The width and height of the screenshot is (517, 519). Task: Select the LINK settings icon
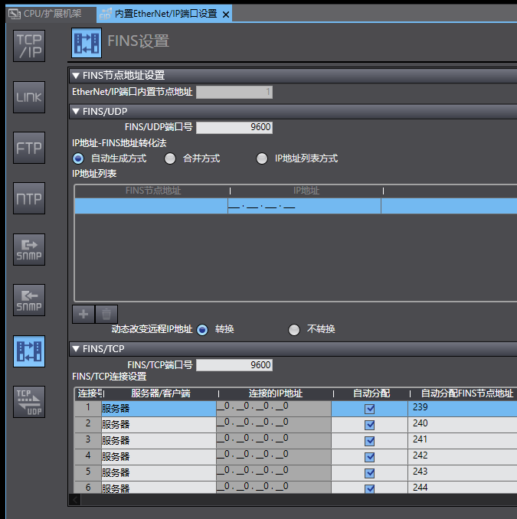(x=30, y=97)
